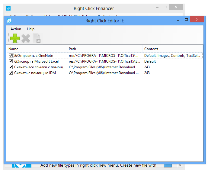Click OneNote row path 'res://C:\PROGRA~1...Office15\...'

click(x=104, y=56)
